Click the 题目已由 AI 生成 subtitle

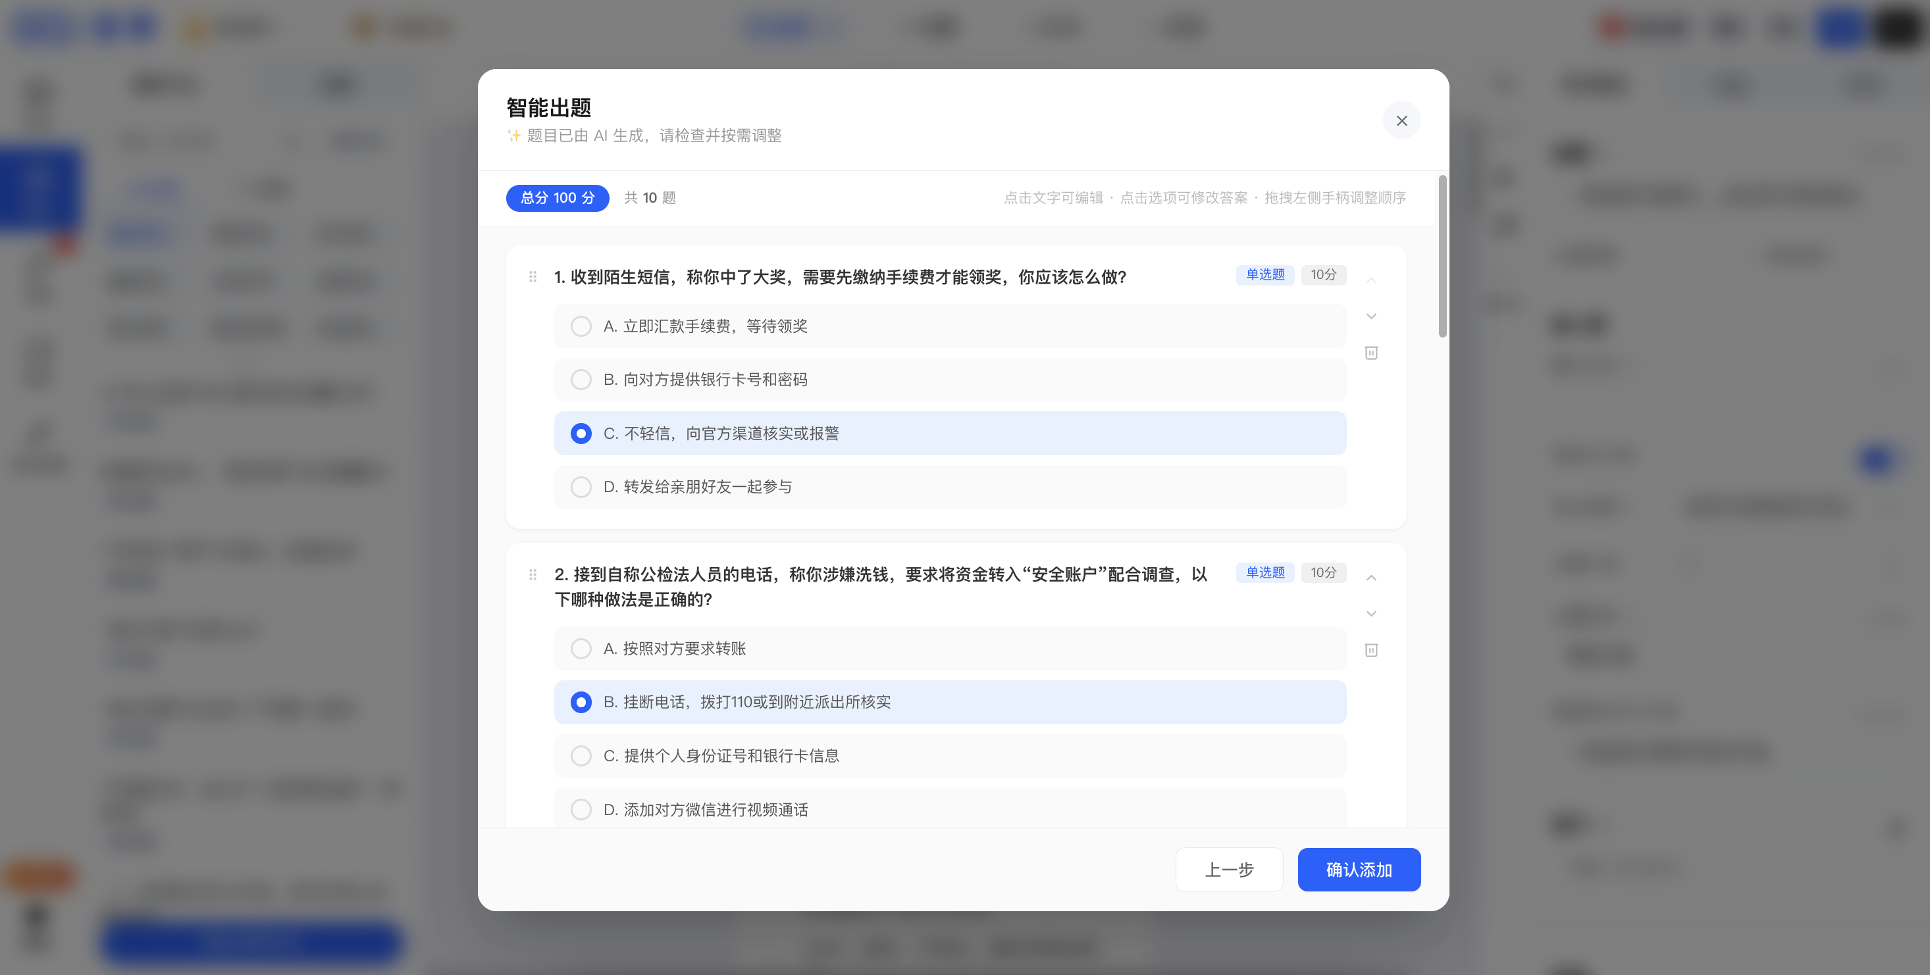[x=644, y=136]
